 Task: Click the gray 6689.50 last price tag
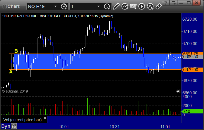[192, 57]
